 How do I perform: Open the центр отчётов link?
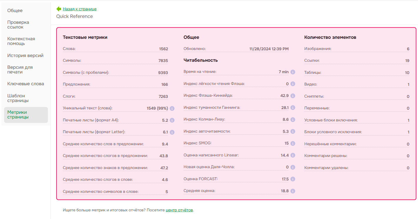click(x=179, y=210)
